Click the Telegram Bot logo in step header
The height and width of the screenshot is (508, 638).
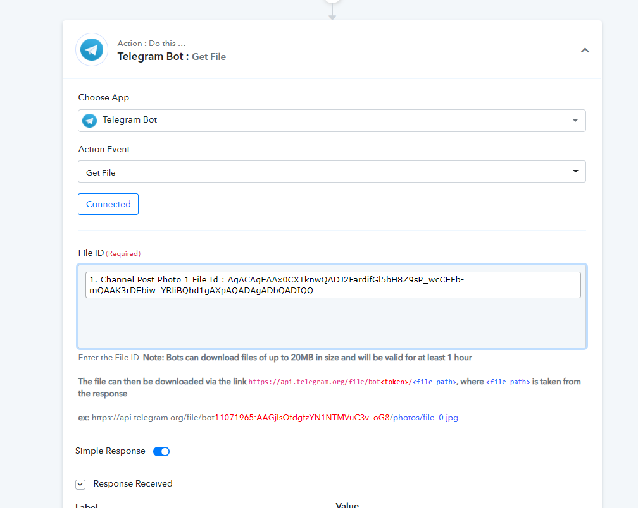click(92, 50)
